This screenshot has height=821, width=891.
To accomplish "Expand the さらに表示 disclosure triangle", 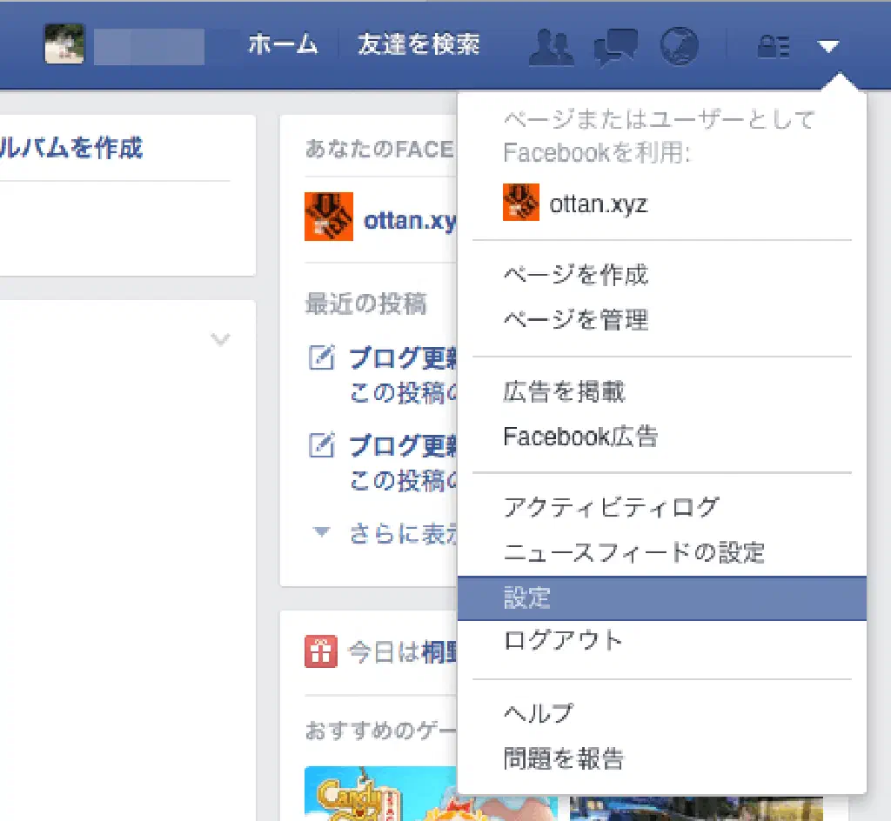I will pyautogui.click(x=322, y=532).
